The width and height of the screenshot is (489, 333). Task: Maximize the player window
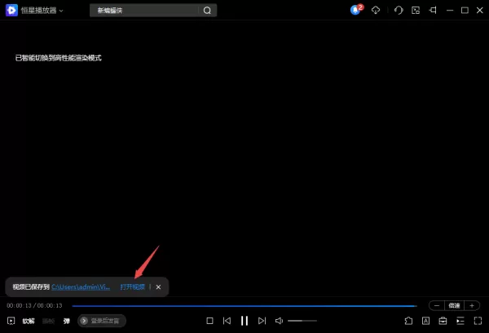(465, 11)
